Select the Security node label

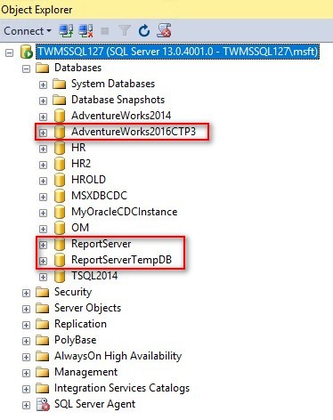(73, 292)
